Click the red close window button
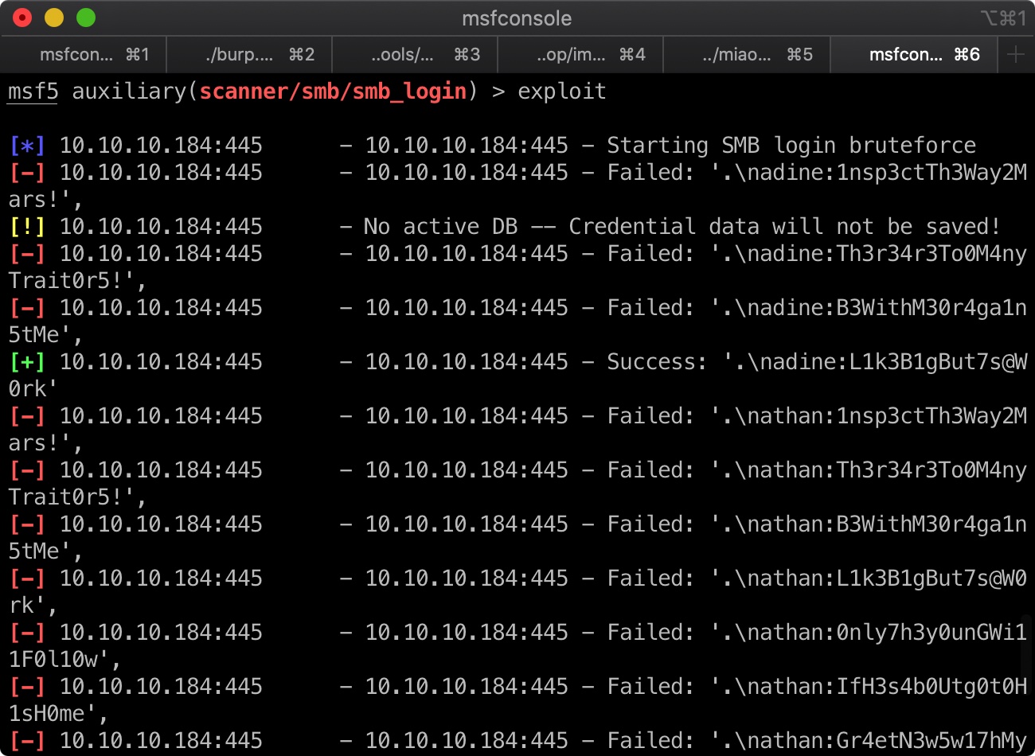This screenshot has height=756, width=1035. (x=22, y=18)
